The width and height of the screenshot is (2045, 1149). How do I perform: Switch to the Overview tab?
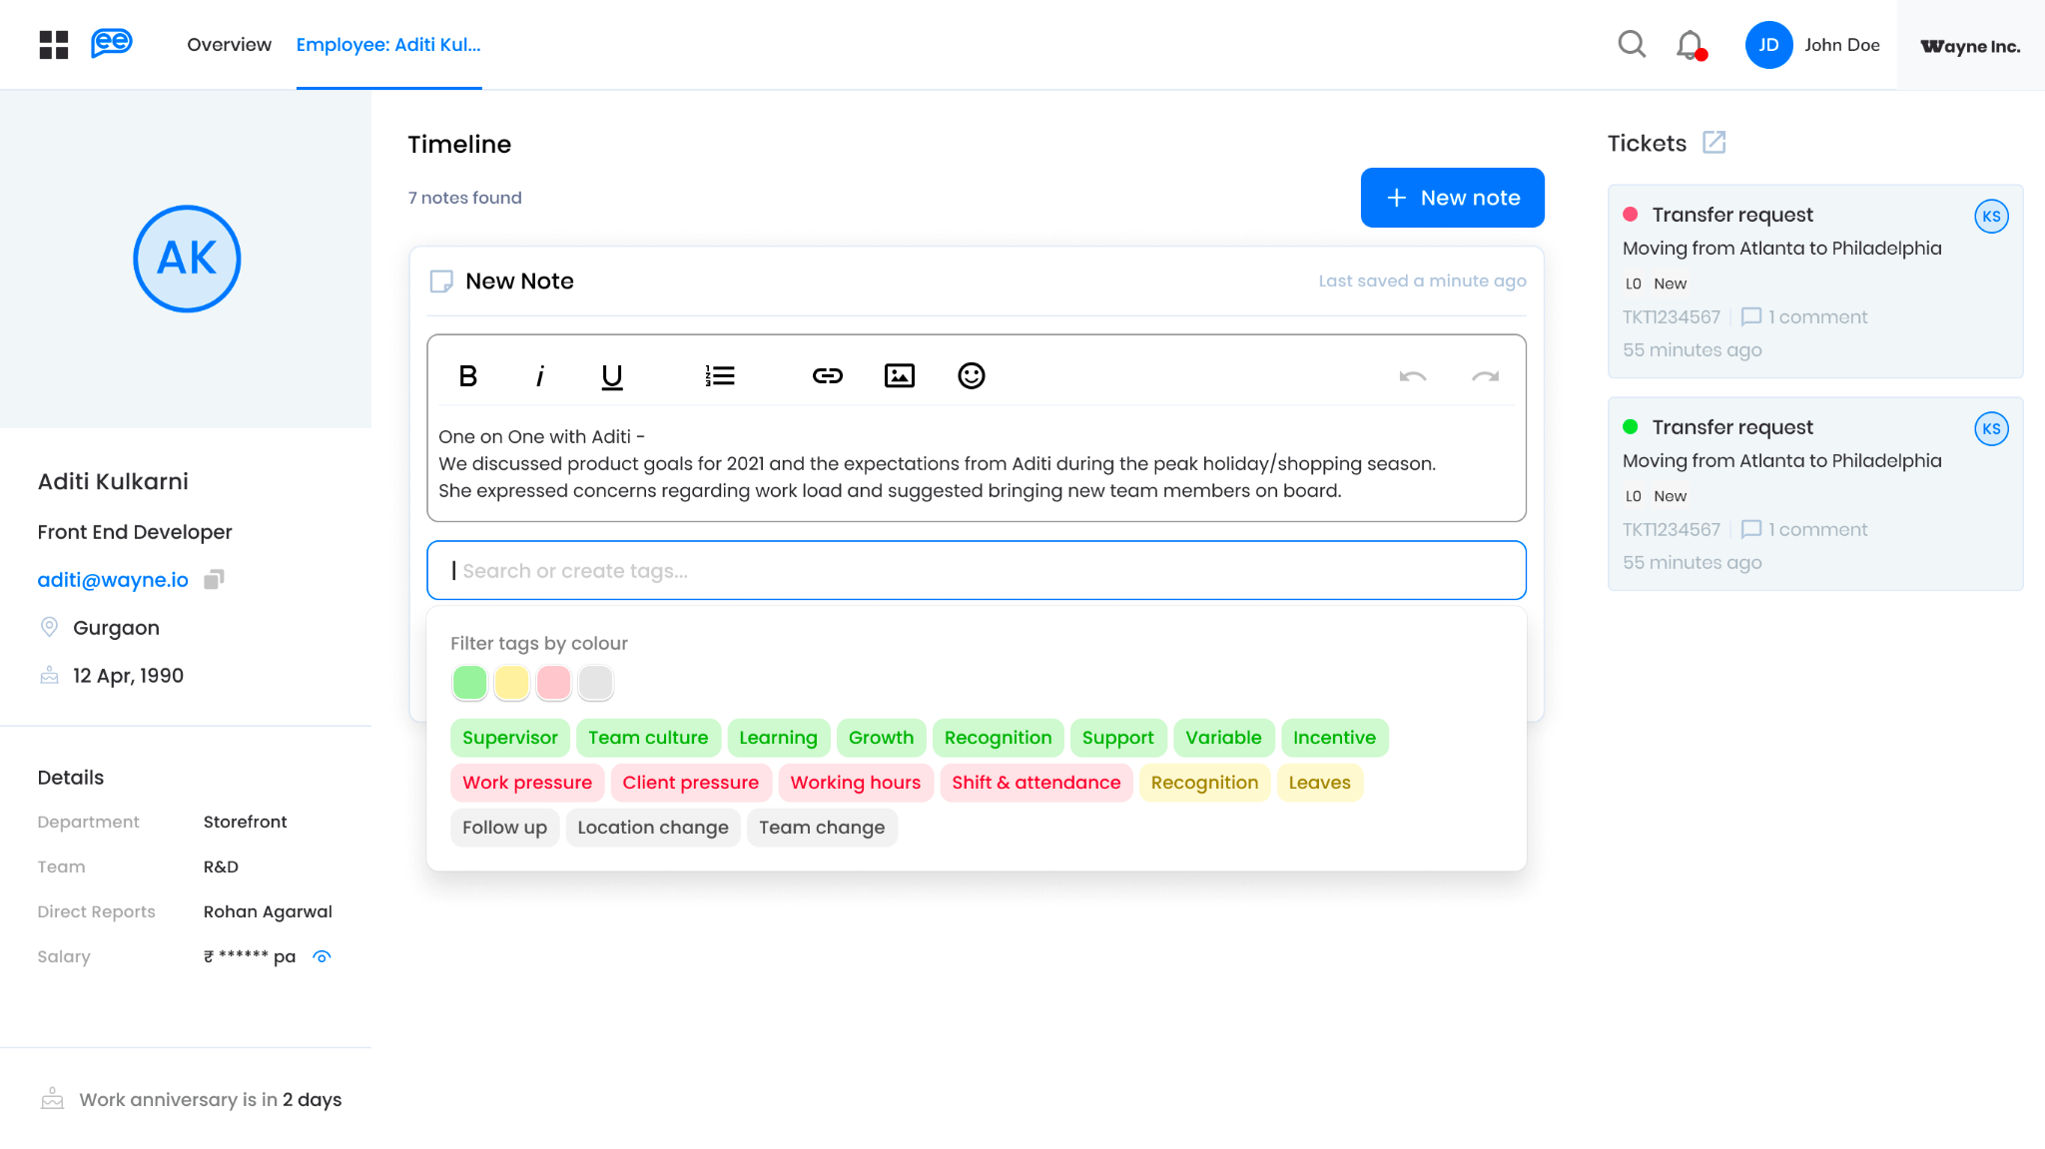229,45
